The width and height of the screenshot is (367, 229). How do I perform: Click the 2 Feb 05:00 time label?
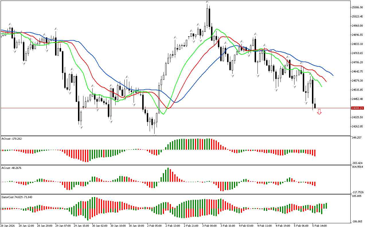pos(154,226)
